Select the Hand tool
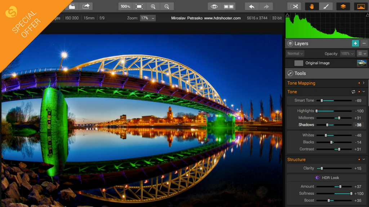 pos(311,6)
